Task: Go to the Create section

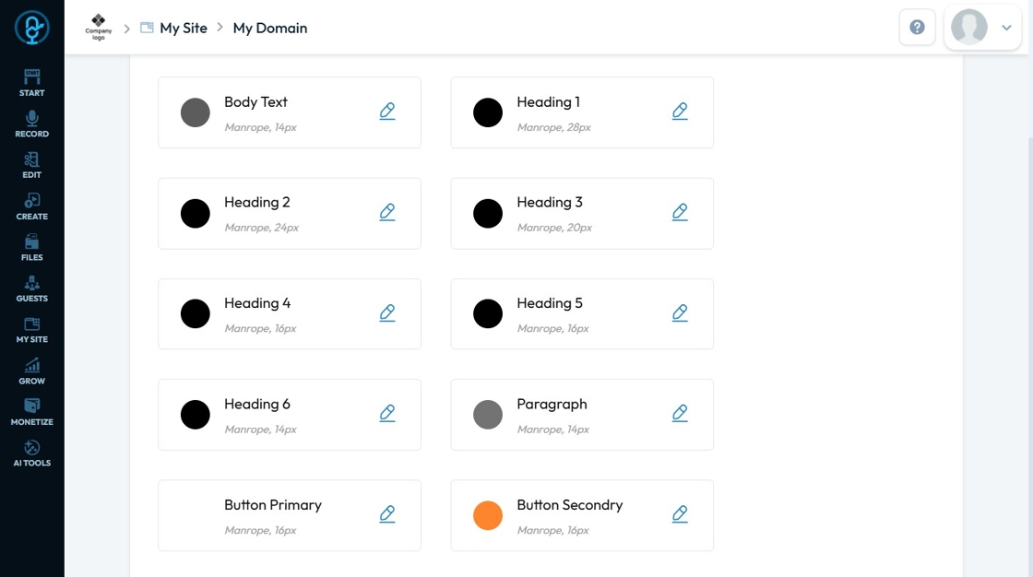Action: click(31, 206)
